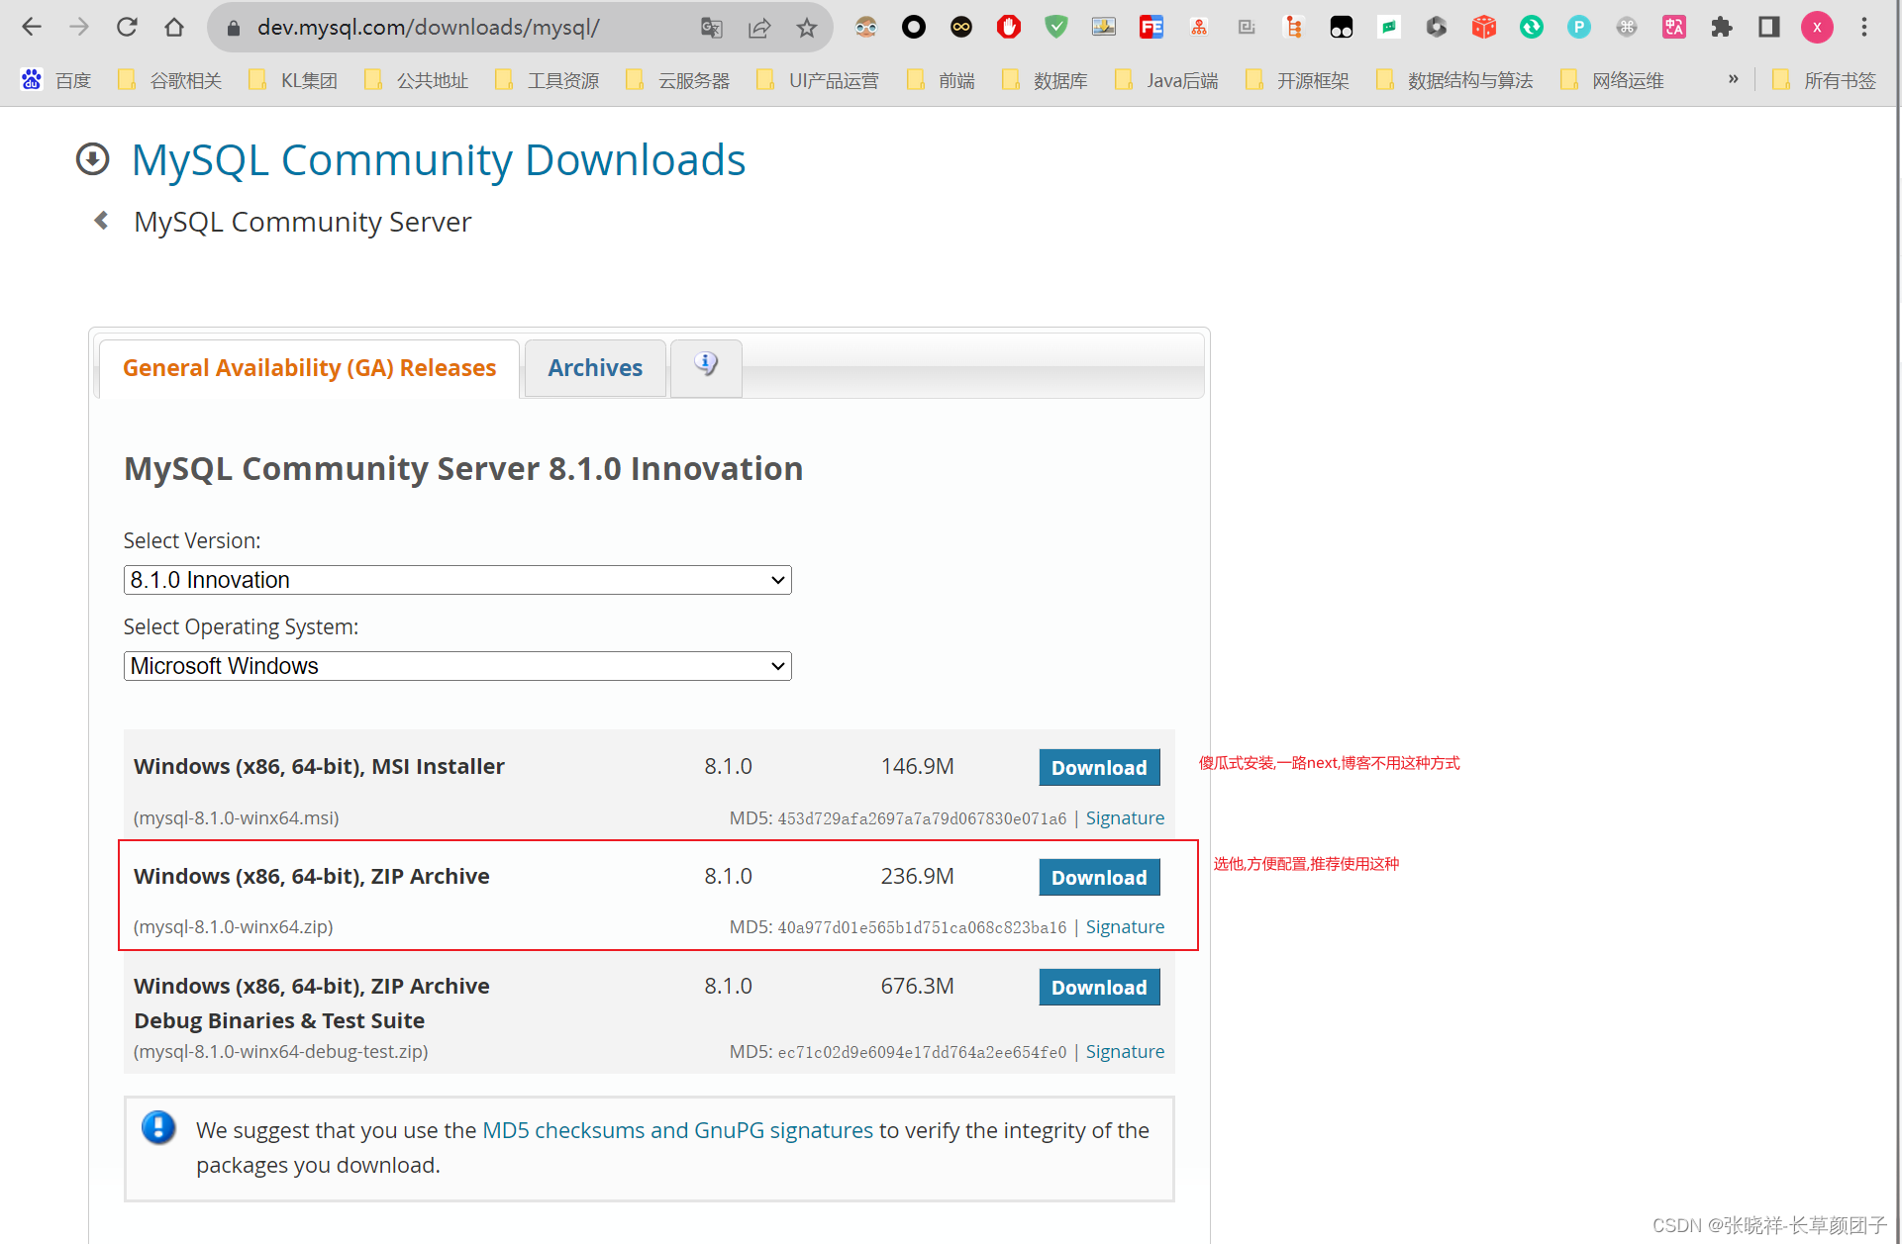Open Signature link for mysql-8.1.0-winx64.zip

[1125, 927]
